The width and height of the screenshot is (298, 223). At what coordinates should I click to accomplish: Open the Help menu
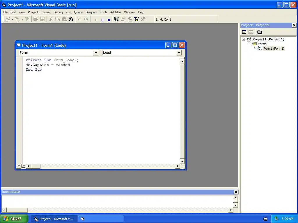point(141,12)
